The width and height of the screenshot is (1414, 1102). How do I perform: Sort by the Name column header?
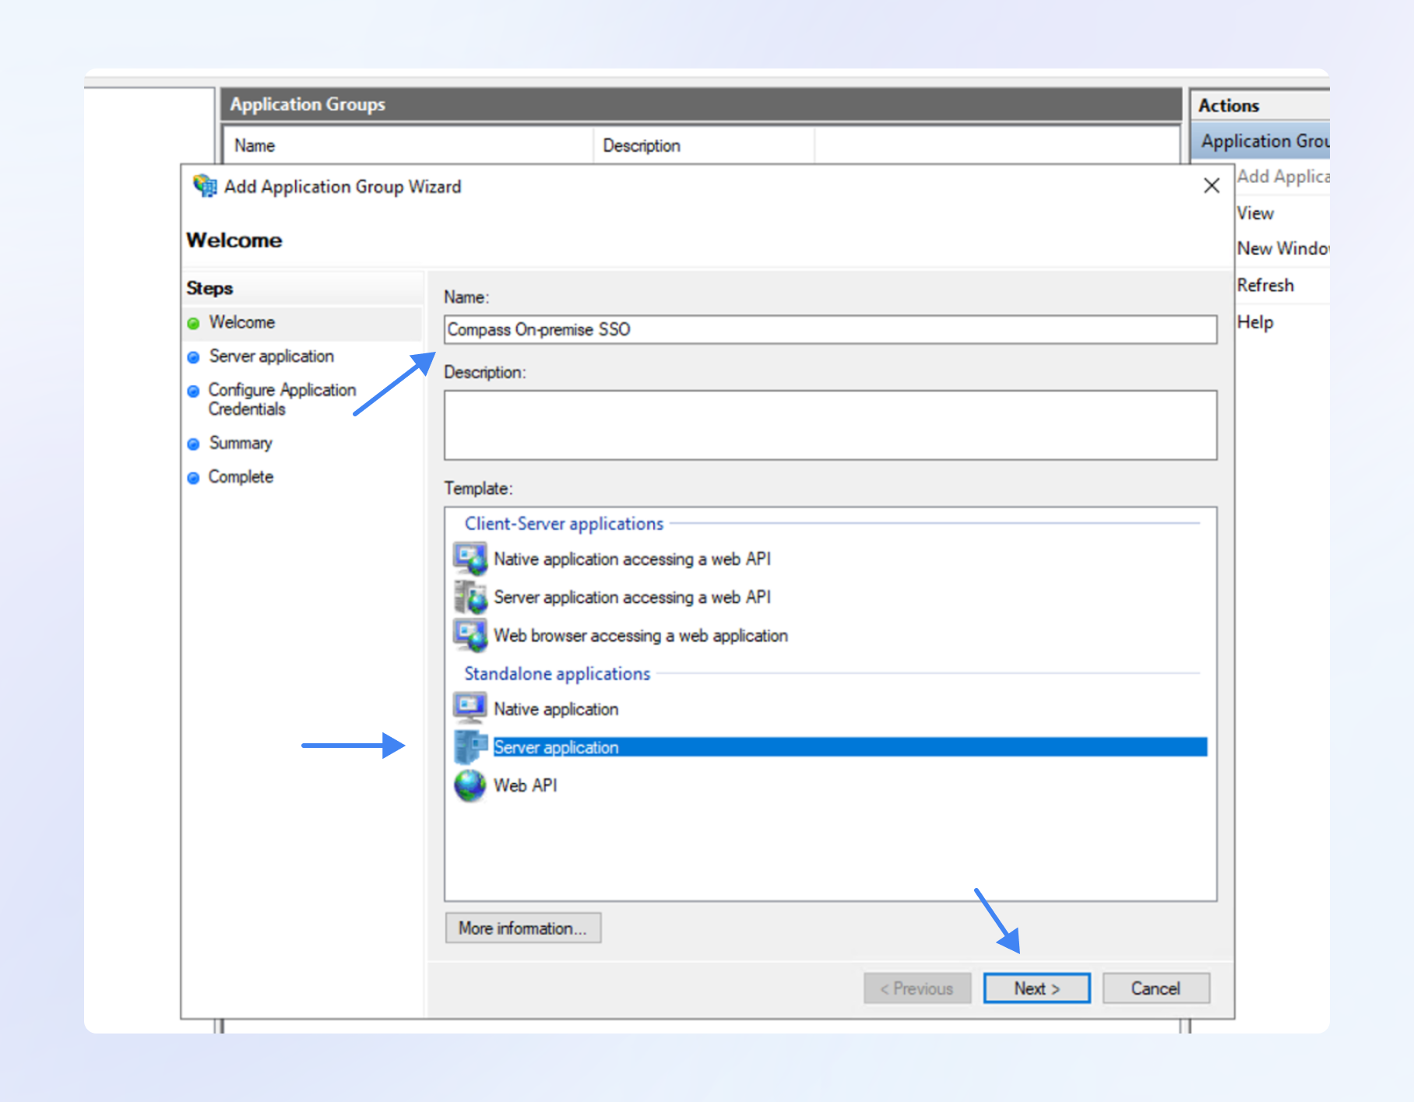(x=255, y=146)
